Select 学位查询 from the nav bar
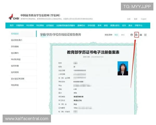Viewport: 156px width, 125px height. tap(40, 26)
